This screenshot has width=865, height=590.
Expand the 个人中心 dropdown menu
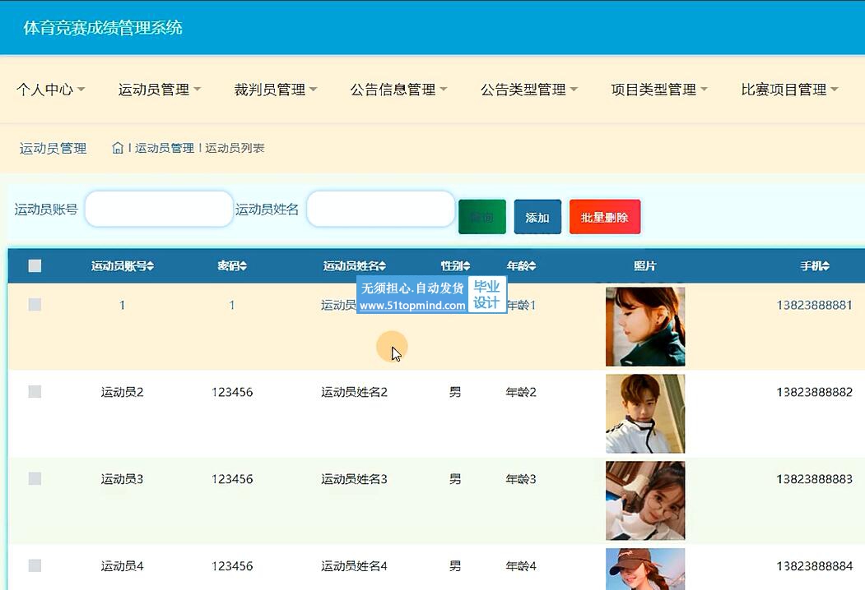51,90
